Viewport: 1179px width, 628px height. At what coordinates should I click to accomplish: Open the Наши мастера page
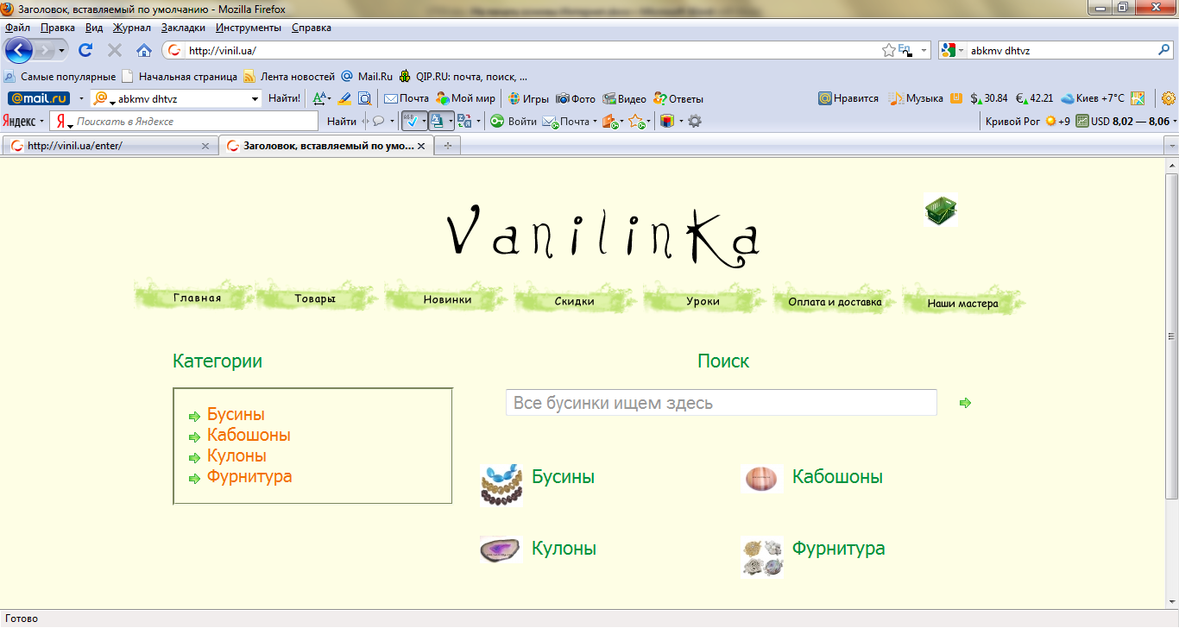[x=962, y=303]
